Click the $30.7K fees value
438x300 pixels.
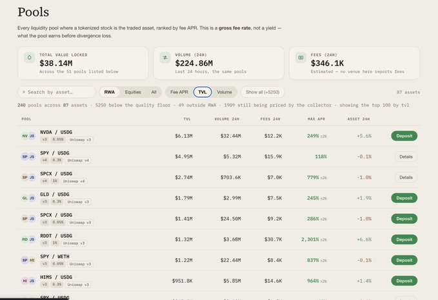click(273, 239)
